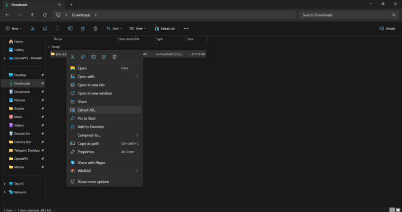
Task: Close the Downloads tab
Action: tap(59, 5)
